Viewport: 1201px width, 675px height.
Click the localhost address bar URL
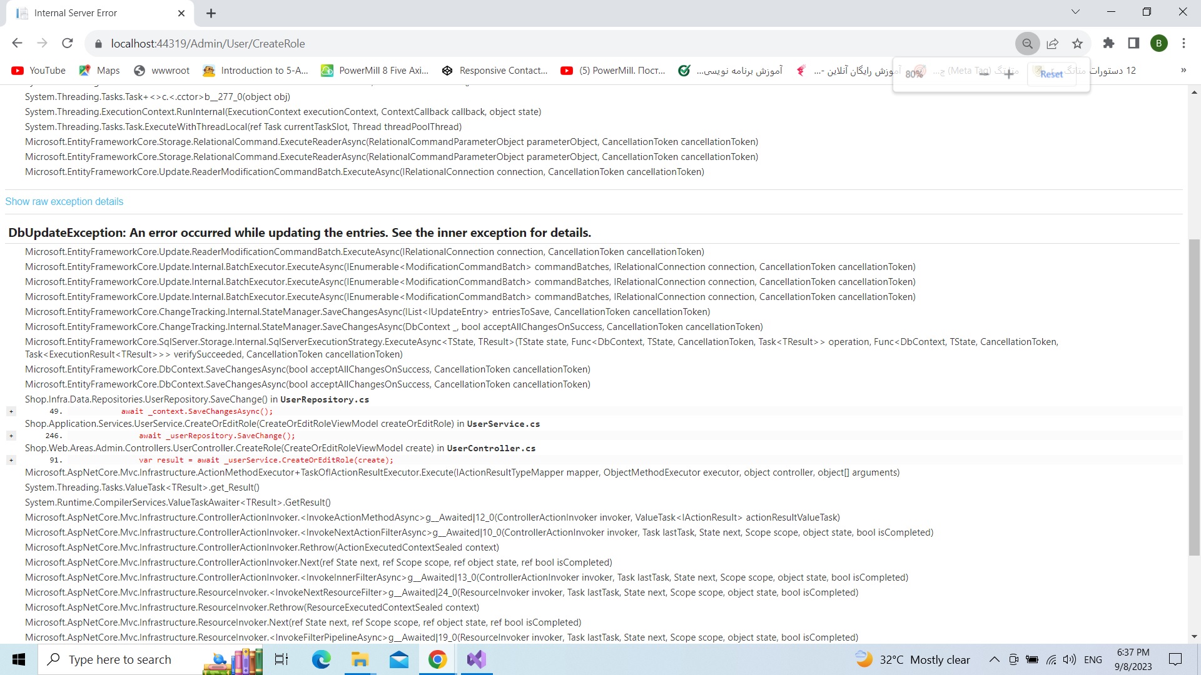tap(208, 44)
